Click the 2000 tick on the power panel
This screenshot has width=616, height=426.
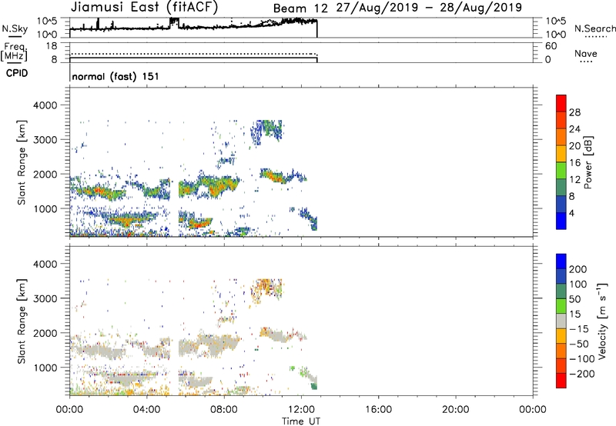[x=45, y=174]
